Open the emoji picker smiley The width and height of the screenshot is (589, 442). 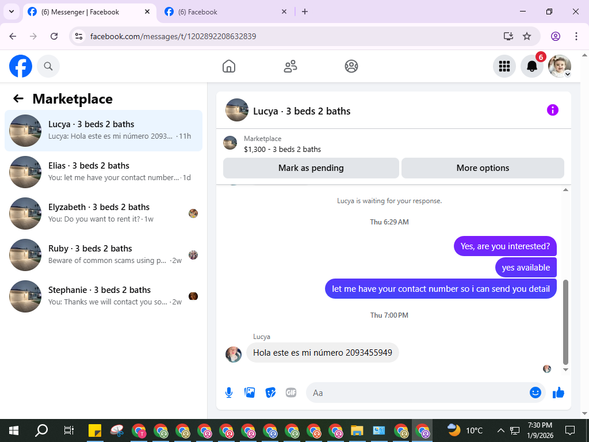click(536, 393)
